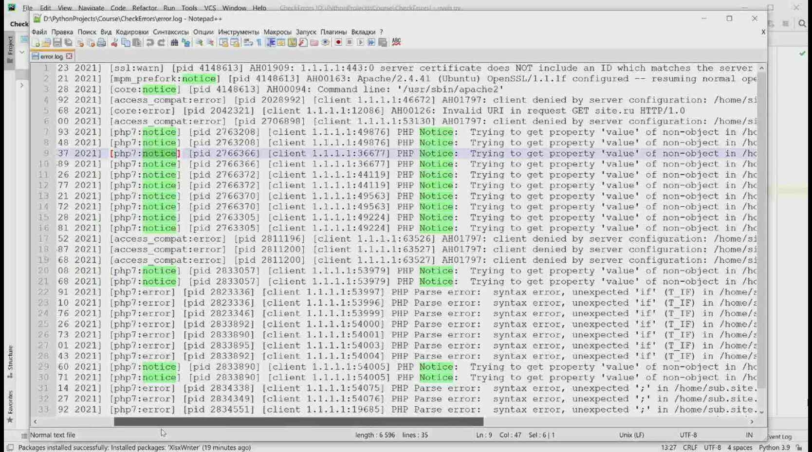Image resolution: width=812 pixels, height=452 pixels.
Task: Open the Опции menu
Action: 203,32
